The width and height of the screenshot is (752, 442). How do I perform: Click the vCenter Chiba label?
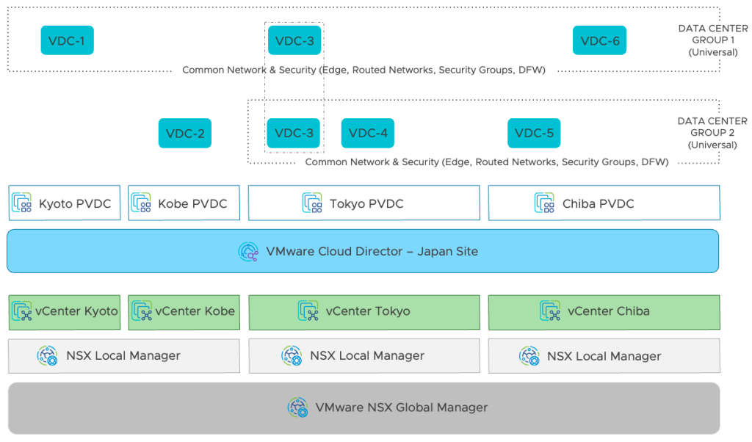pyautogui.click(x=609, y=311)
